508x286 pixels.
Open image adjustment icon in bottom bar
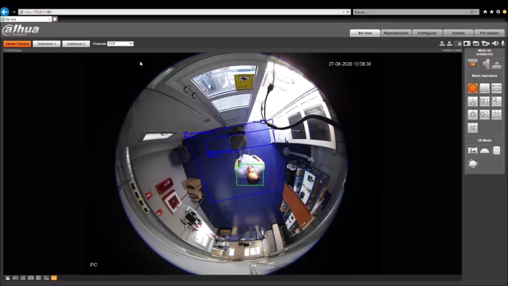pyautogui.click(x=7, y=278)
